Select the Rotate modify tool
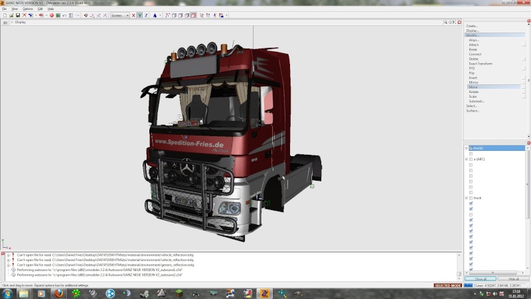The height and width of the screenshot is (299, 531). coord(473,92)
